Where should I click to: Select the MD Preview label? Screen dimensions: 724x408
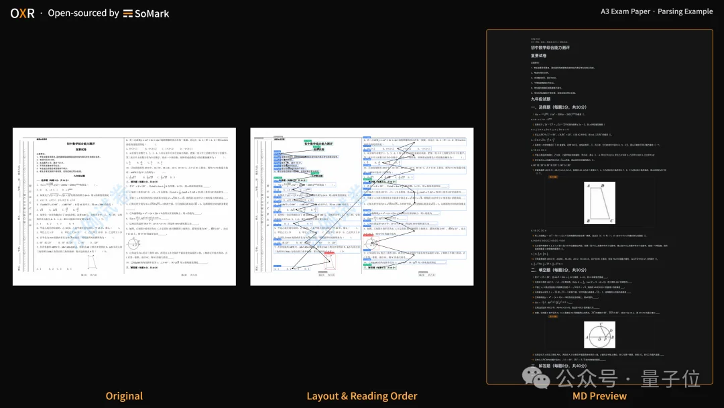pos(599,396)
